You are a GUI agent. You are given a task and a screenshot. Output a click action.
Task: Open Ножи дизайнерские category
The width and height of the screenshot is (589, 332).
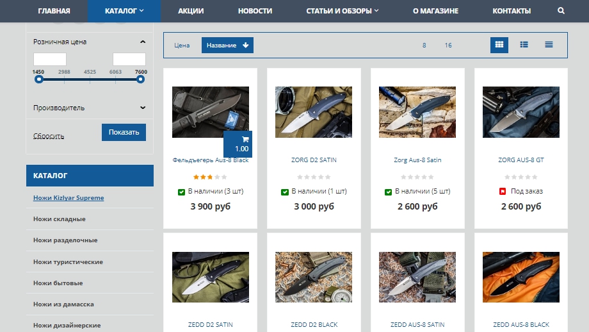[x=67, y=325]
